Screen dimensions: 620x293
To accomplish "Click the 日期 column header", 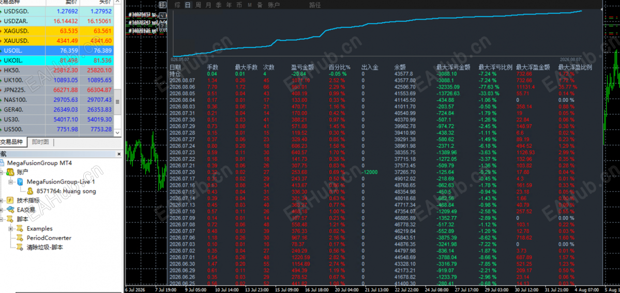I will (175, 67).
